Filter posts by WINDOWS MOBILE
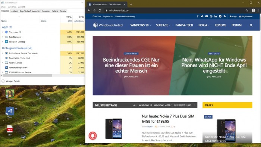The image size is (261, 147). point(163,105)
